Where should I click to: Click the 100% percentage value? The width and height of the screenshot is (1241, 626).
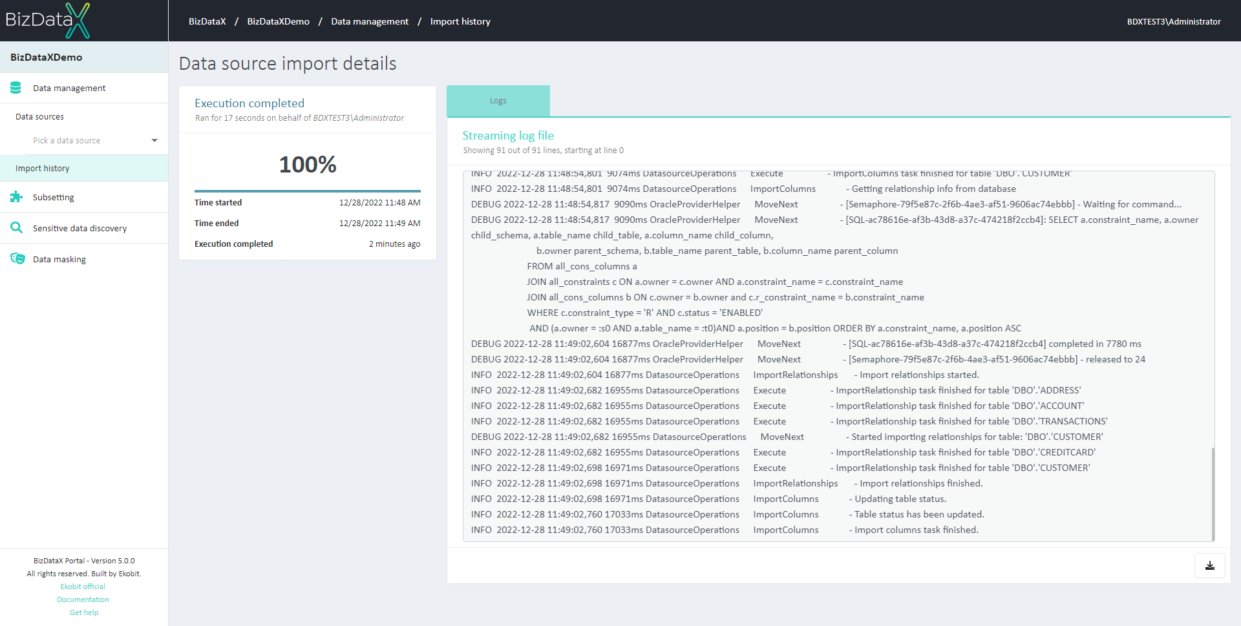(x=308, y=165)
